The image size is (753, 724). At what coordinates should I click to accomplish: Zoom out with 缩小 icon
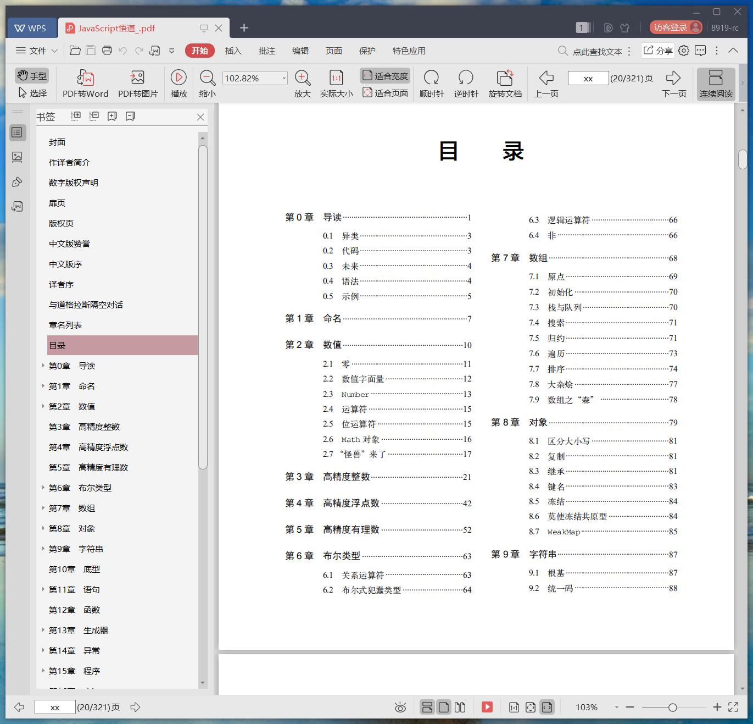pyautogui.click(x=207, y=84)
